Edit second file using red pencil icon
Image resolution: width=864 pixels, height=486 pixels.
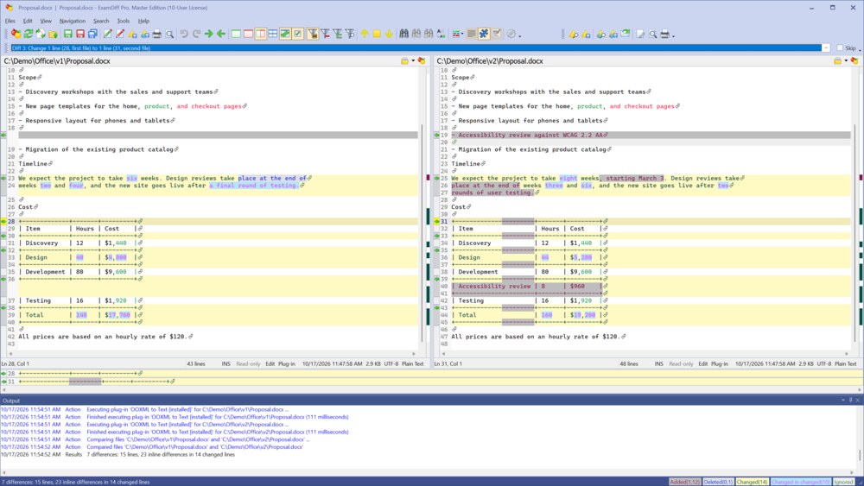pyautogui.click(x=119, y=35)
